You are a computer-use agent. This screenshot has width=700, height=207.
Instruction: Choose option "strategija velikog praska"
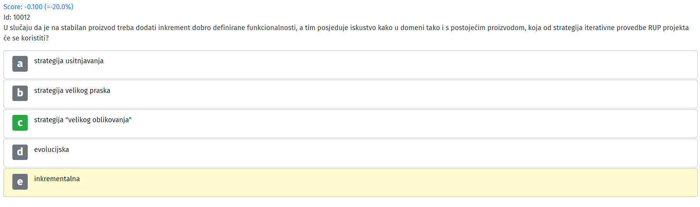click(x=72, y=91)
